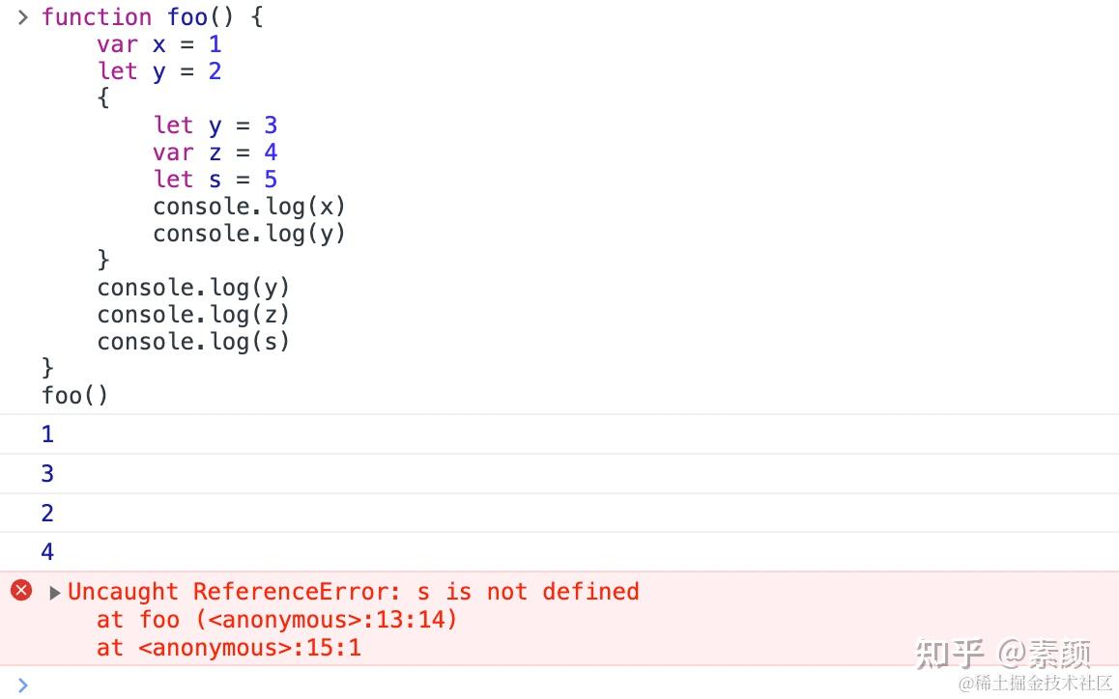Expand the Uncaught ReferenceError stack trace
1119x699 pixels.
[x=54, y=593]
